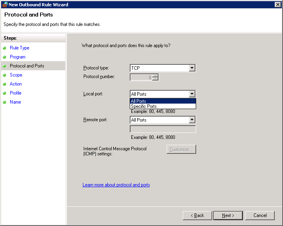Click the green bullet beside Profile
Image resolution: width=283 pixels, height=226 pixels.
click(x=4, y=93)
